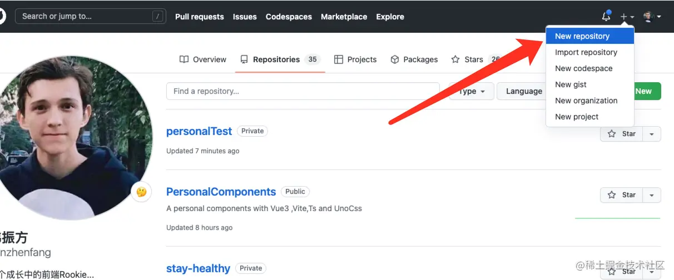Click the Updated 8 hours ago text
The height and width of the screenshot is (280, 674).
[x=200, y=228]
